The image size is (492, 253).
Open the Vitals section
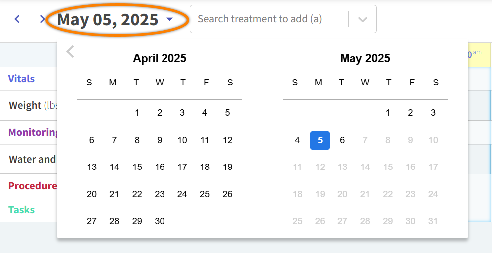tap(22, 79)
